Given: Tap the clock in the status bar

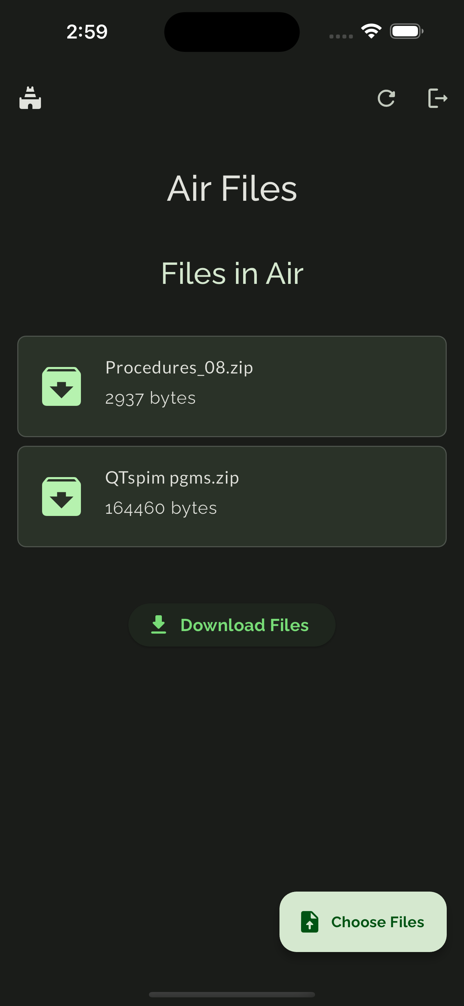Looking at the screenshot, I should (86, 32).
